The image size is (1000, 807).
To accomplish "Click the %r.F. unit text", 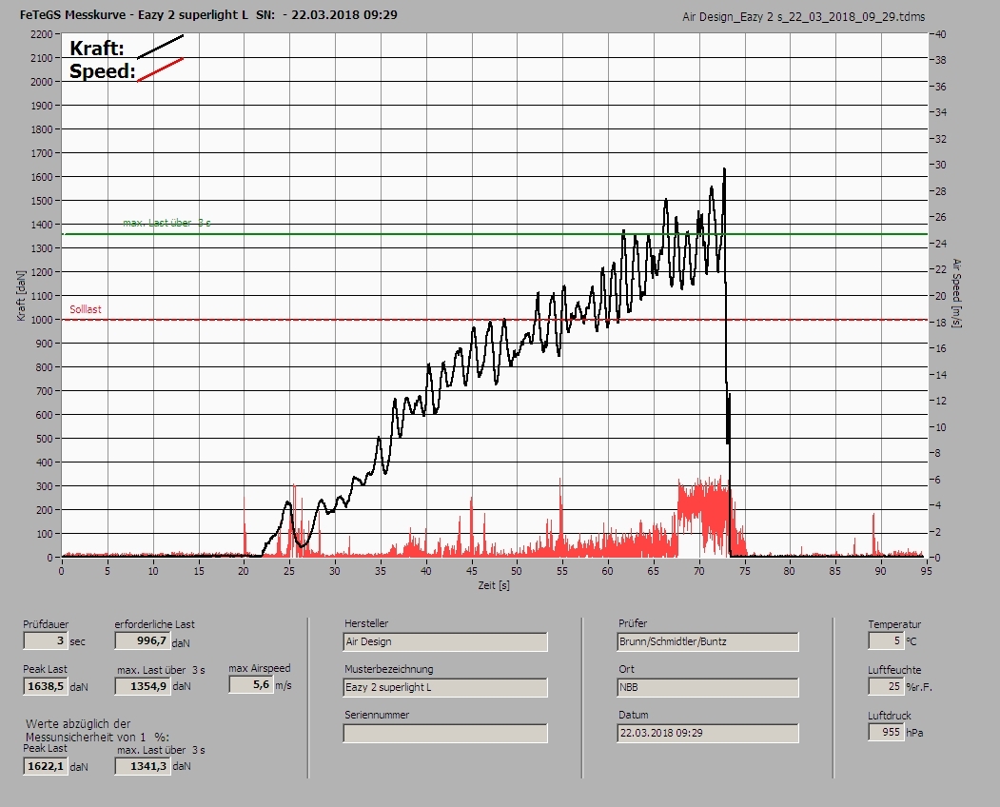I will click(919, 687).
